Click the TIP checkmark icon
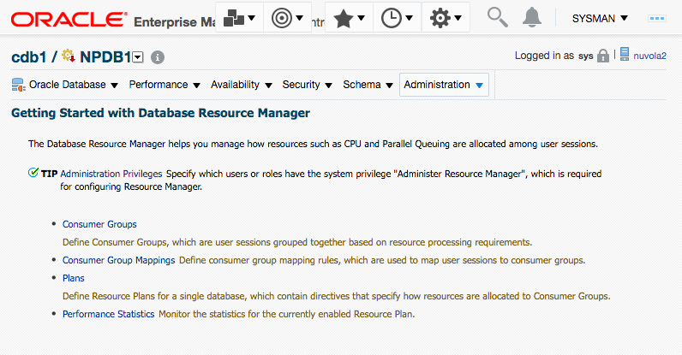Viewport: 682px width, 355px height. tap(33, 173)
